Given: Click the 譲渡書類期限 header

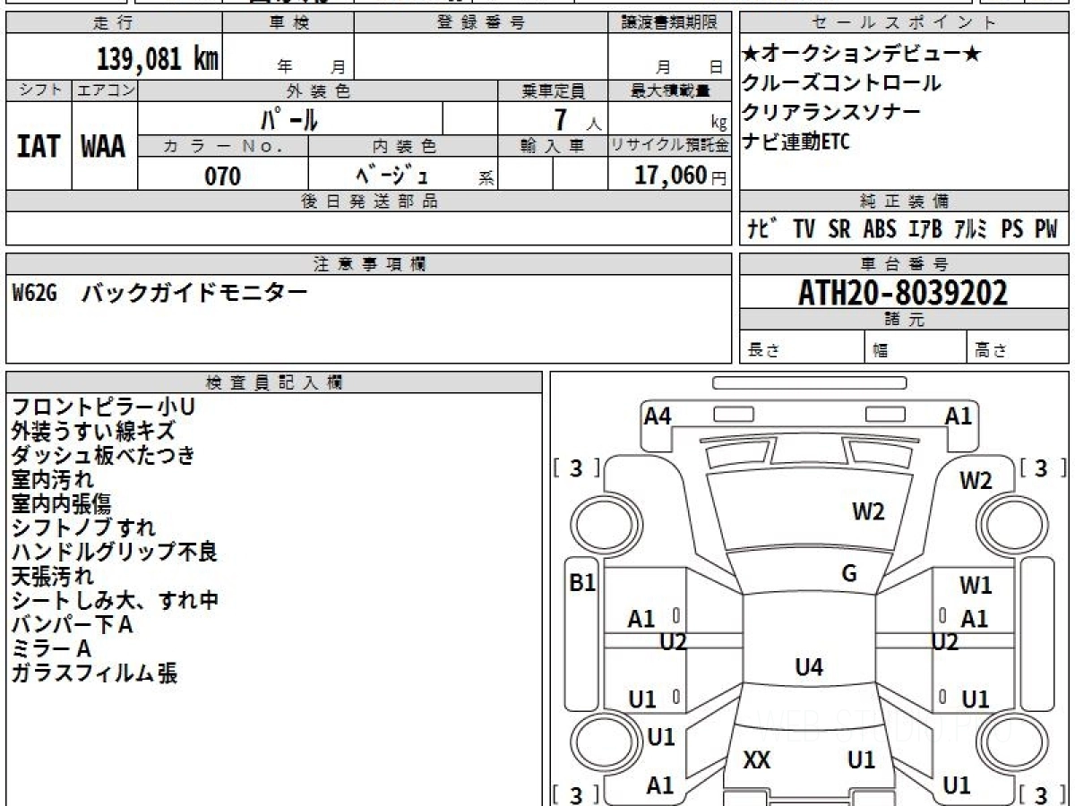Looking at the screenshot, I should (669, 23).
